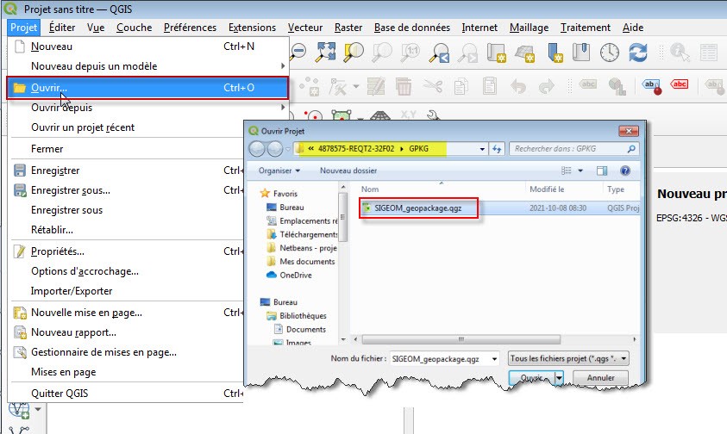Click the Modifié le column header
727x434 pixels.
[x=547, y=189]
